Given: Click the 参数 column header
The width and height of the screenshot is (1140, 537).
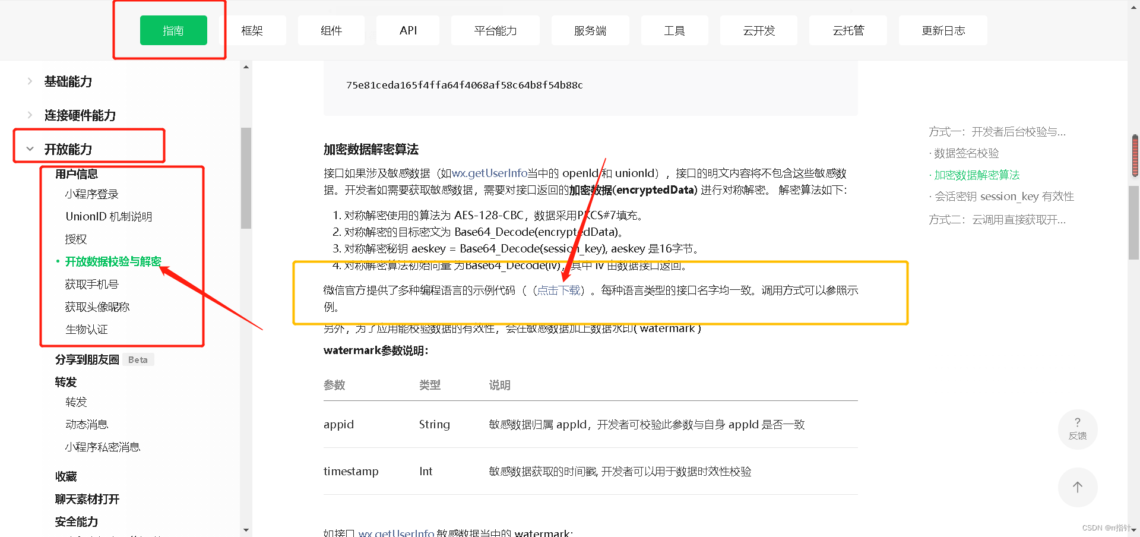Looking at the screenshot, I should [334, 385].
